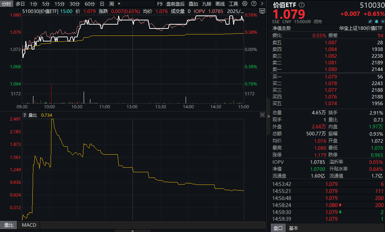Select the 分时 intraday period

(6, 4)
